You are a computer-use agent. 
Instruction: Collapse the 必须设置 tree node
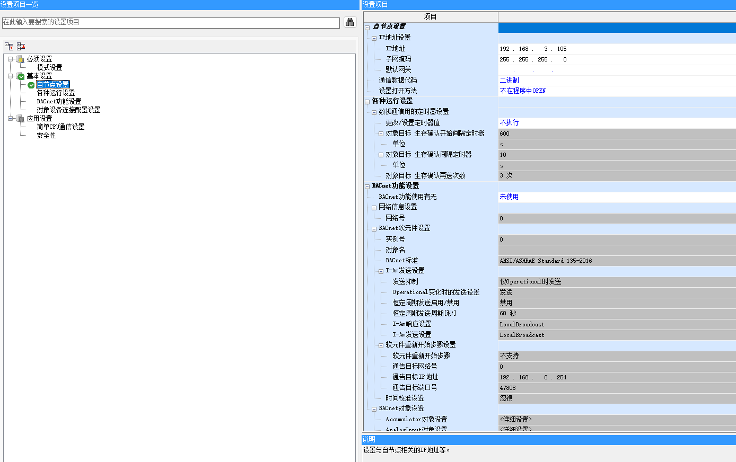coord(10,59)
